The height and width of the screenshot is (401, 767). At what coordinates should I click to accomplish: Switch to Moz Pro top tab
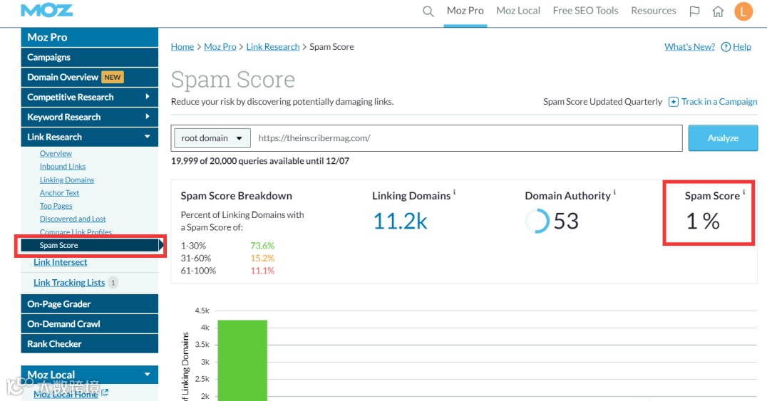[465, 11]
